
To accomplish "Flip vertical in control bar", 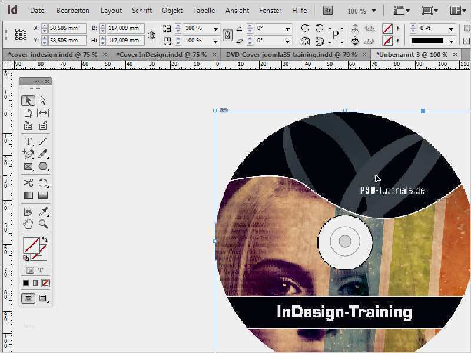I will click(319, 41).
